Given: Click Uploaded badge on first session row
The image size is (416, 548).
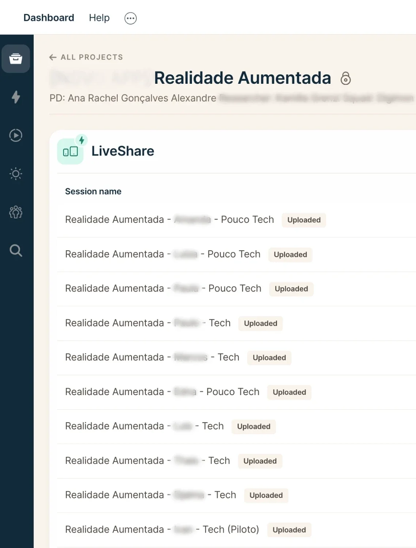Looking at the screenshot, I should tap(304, 220).
